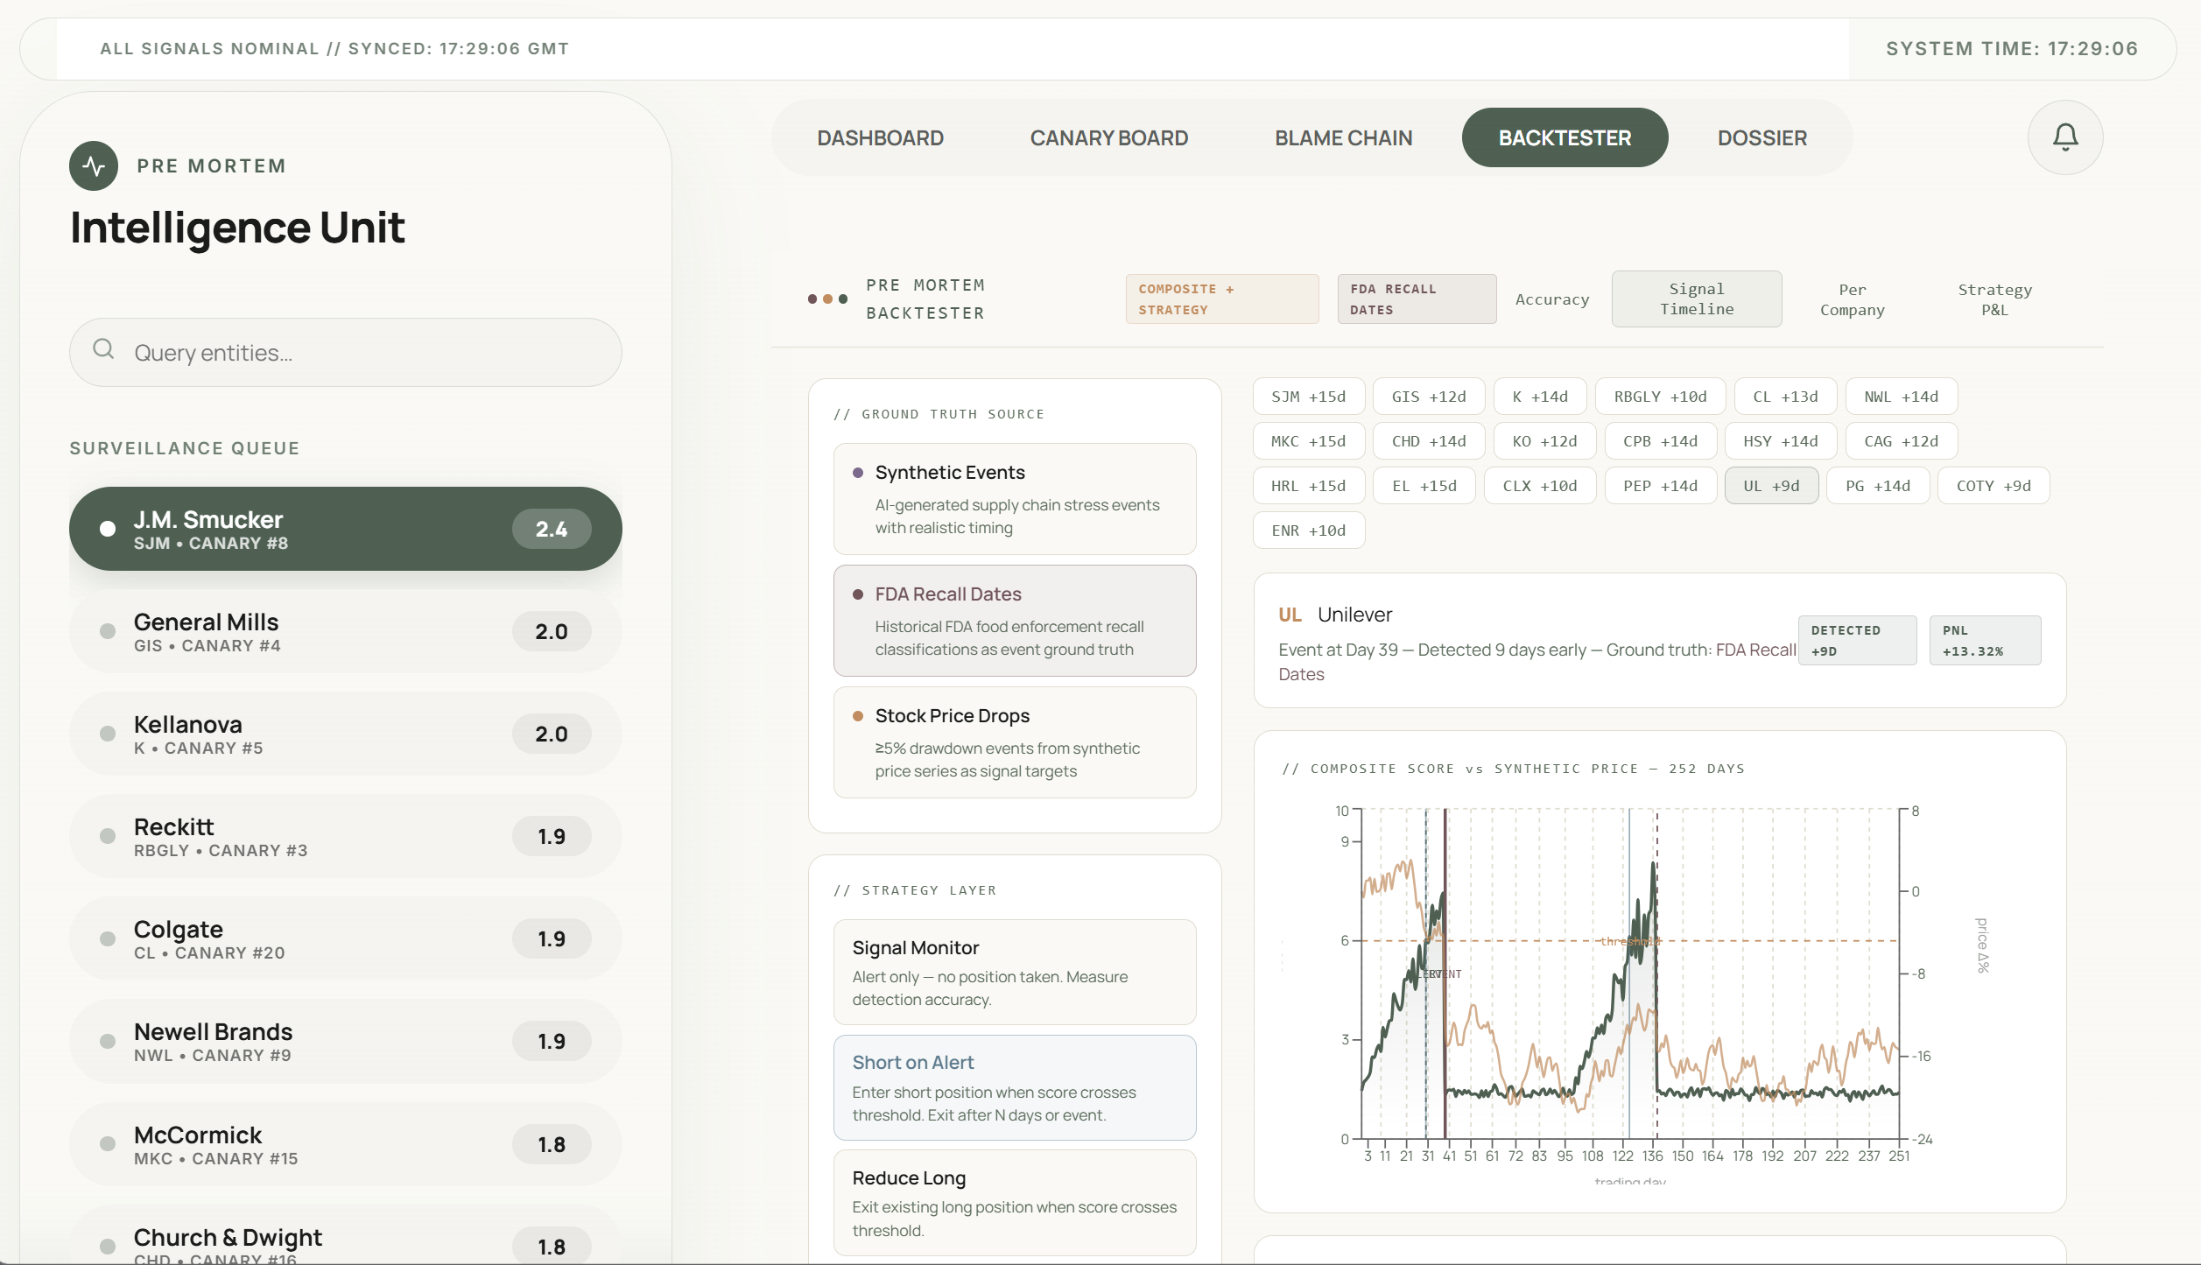The width and height of the screenshot is (2201, 1265).
Task: Click the EVENT marker on the chart
Action: coord(1445,973)
